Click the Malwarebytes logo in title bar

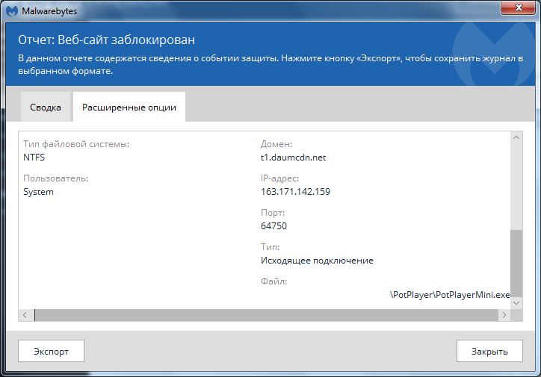tap(12, 10)
